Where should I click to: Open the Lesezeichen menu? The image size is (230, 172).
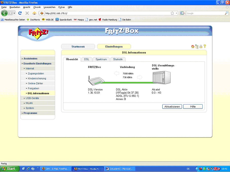(49, 7)
